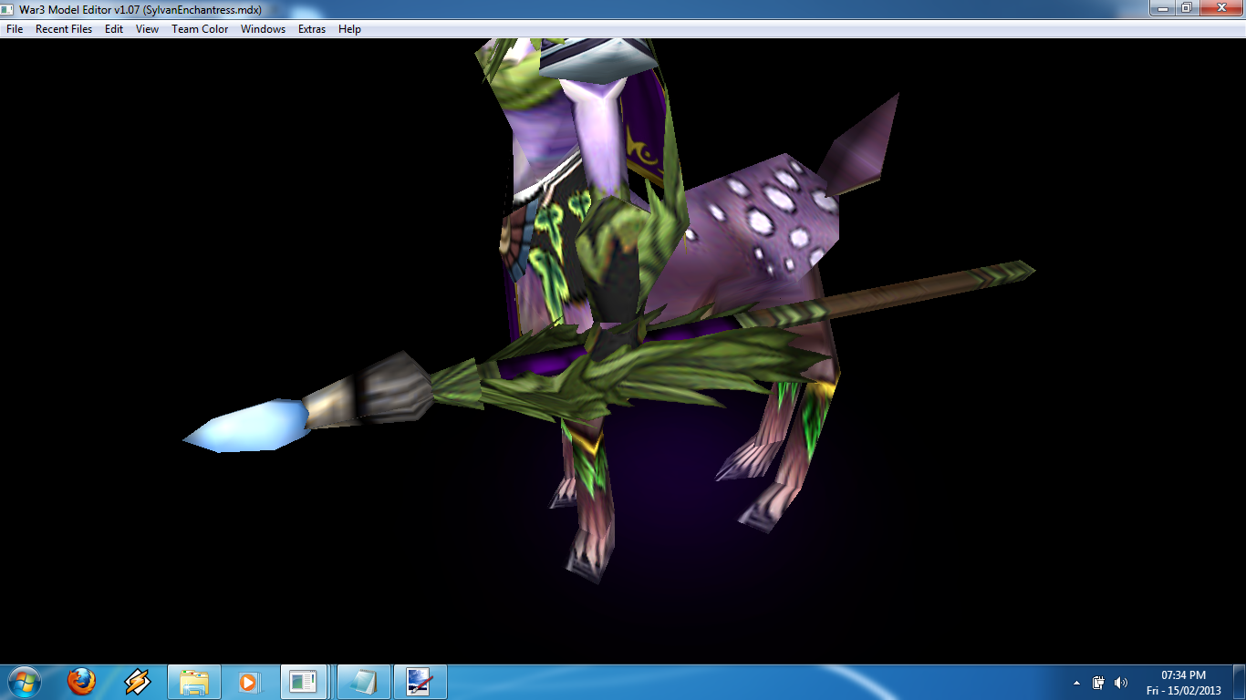
Task: Open the Recent Files menu
Action: pyautogui.click(x=64, y=29)
